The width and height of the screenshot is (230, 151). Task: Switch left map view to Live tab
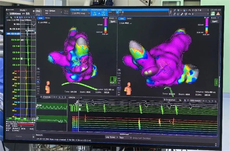pos(41,18)
